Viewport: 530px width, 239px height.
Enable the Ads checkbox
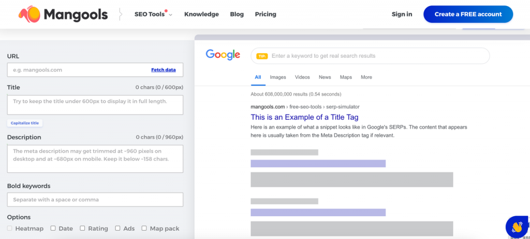click(x=117, y=228)
